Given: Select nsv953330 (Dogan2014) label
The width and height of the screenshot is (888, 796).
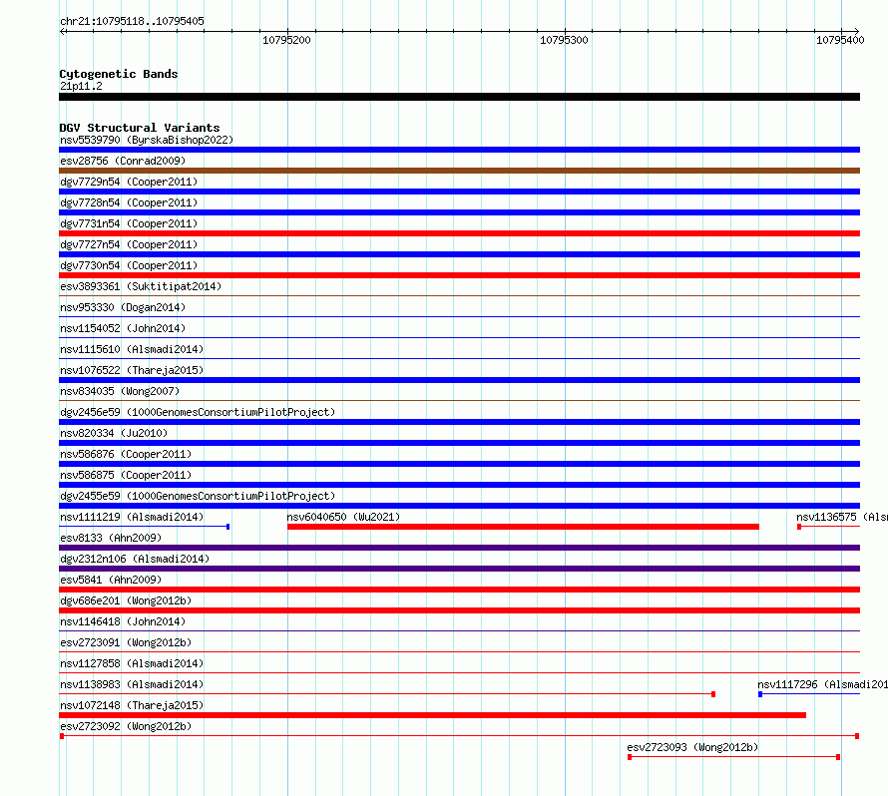Looking at the screenshot, I should pos(123,307).
